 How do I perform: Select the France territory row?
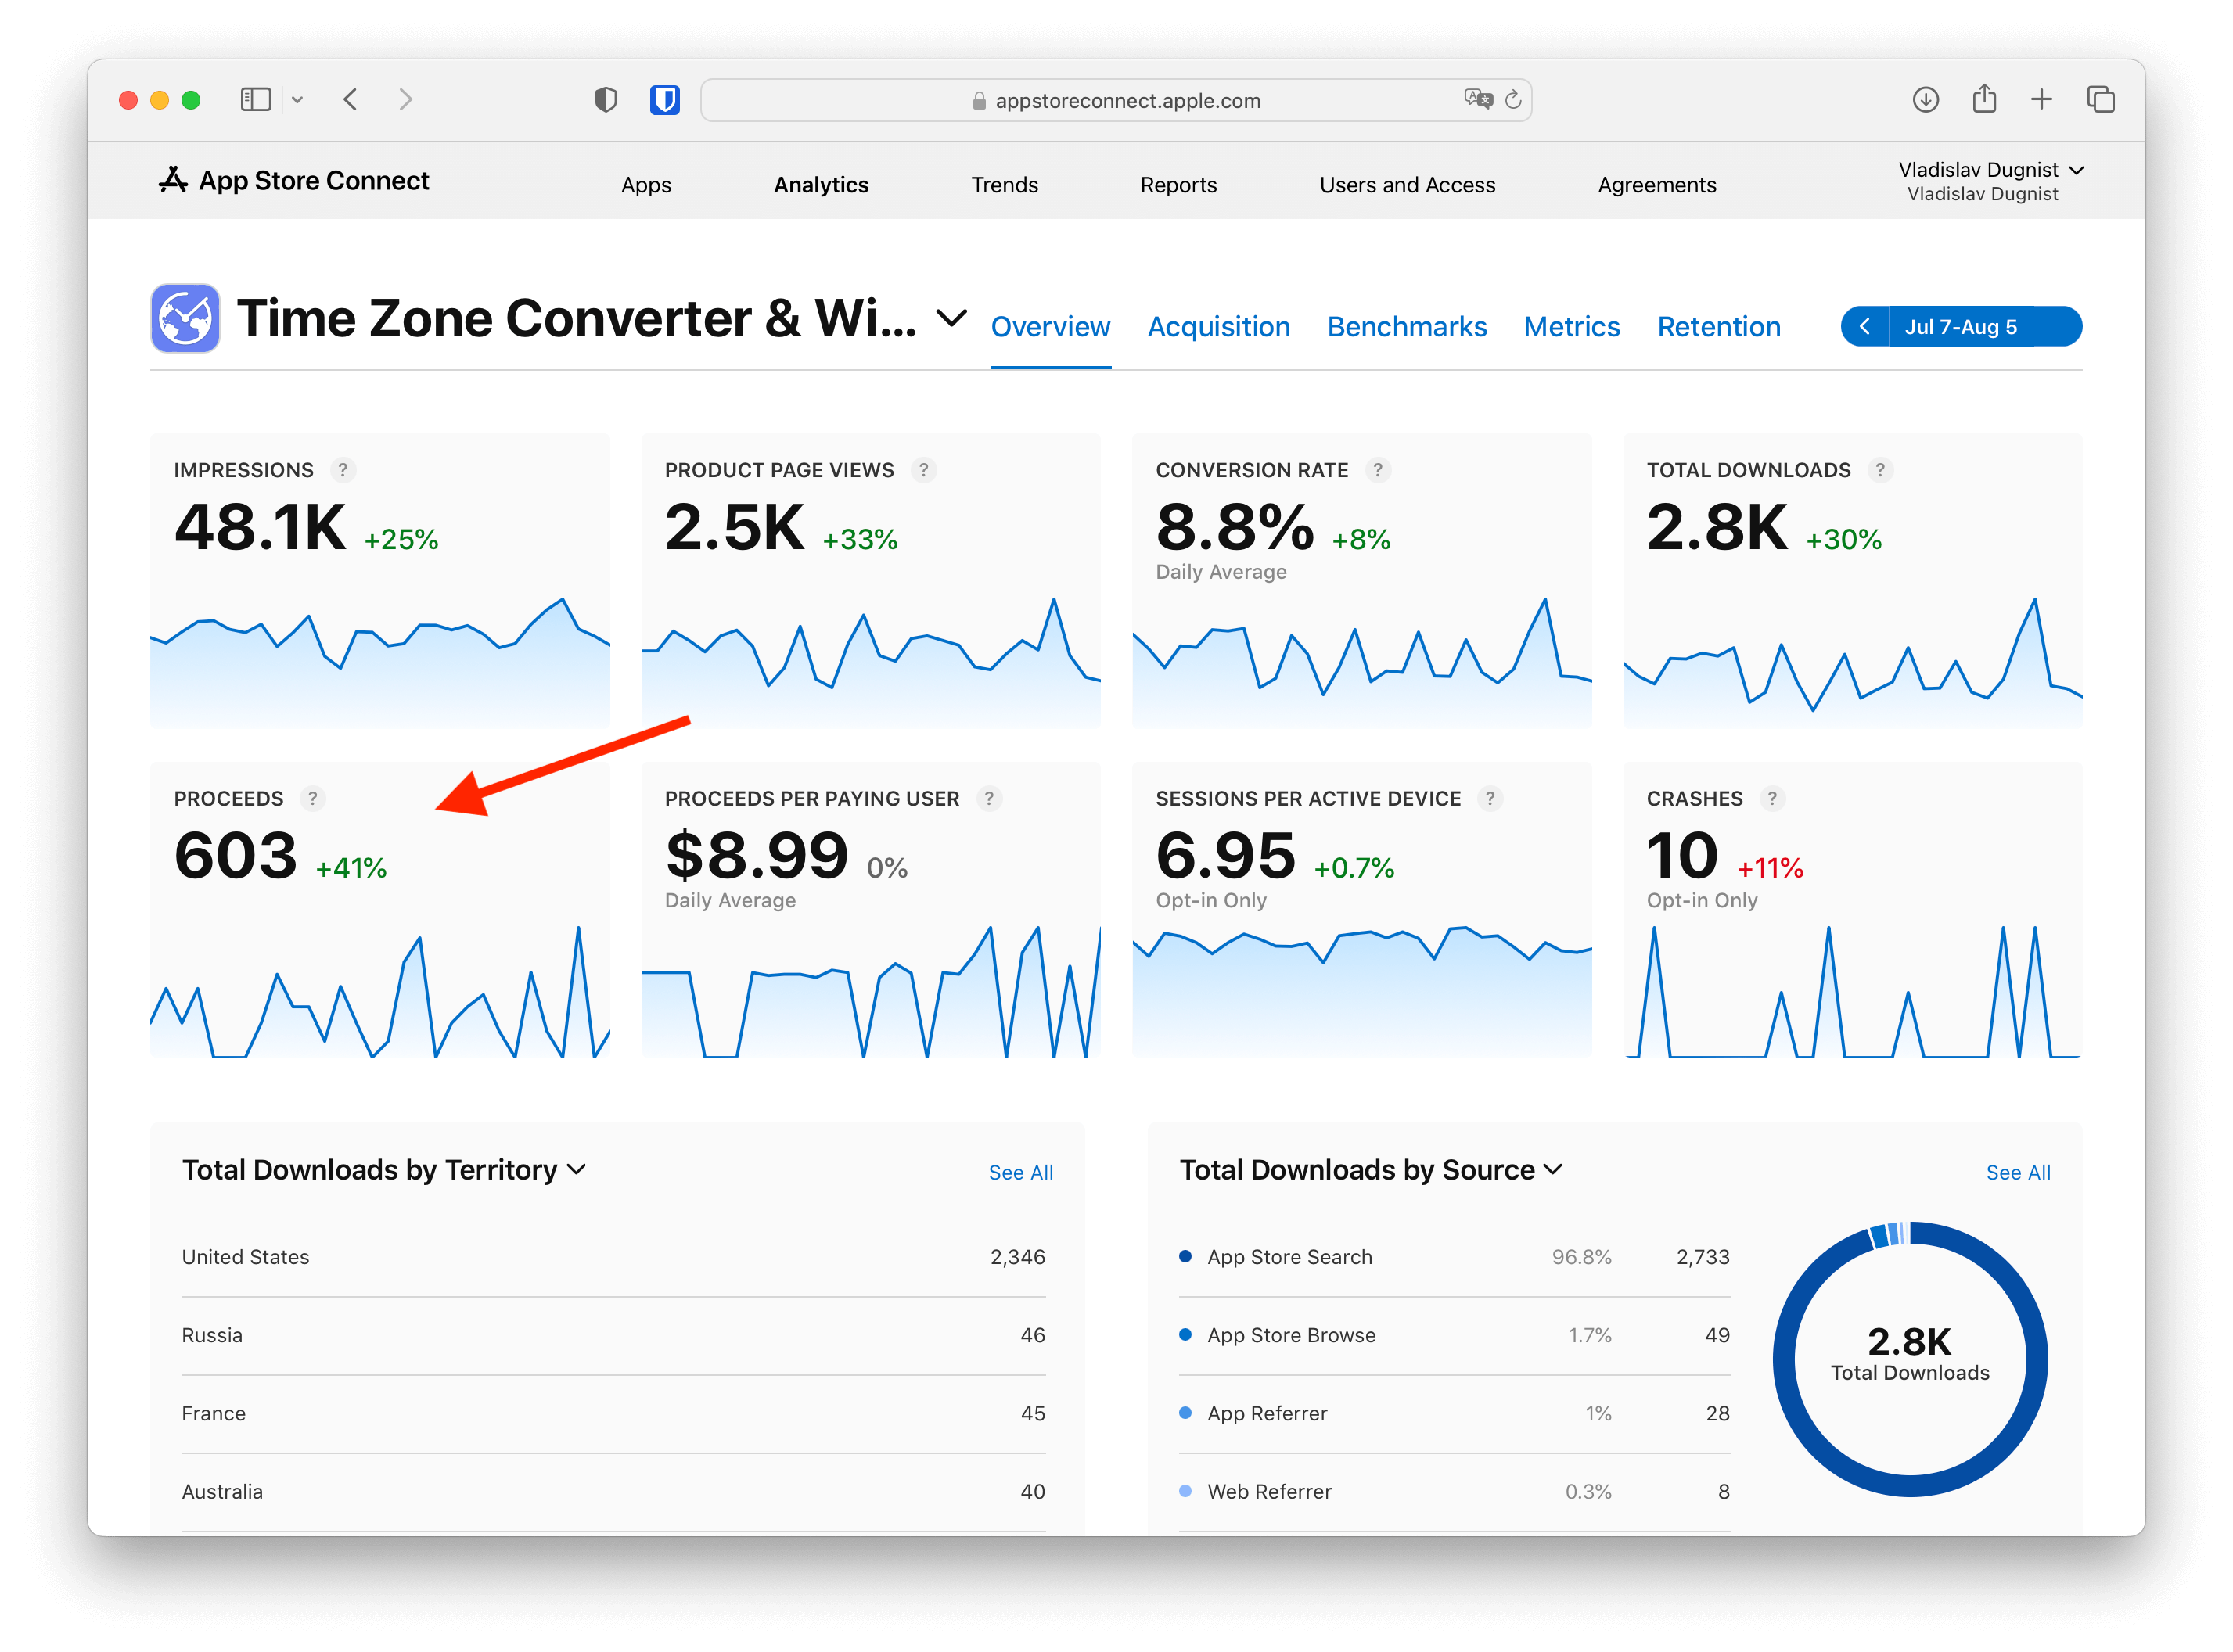[x=613, y=1413]
